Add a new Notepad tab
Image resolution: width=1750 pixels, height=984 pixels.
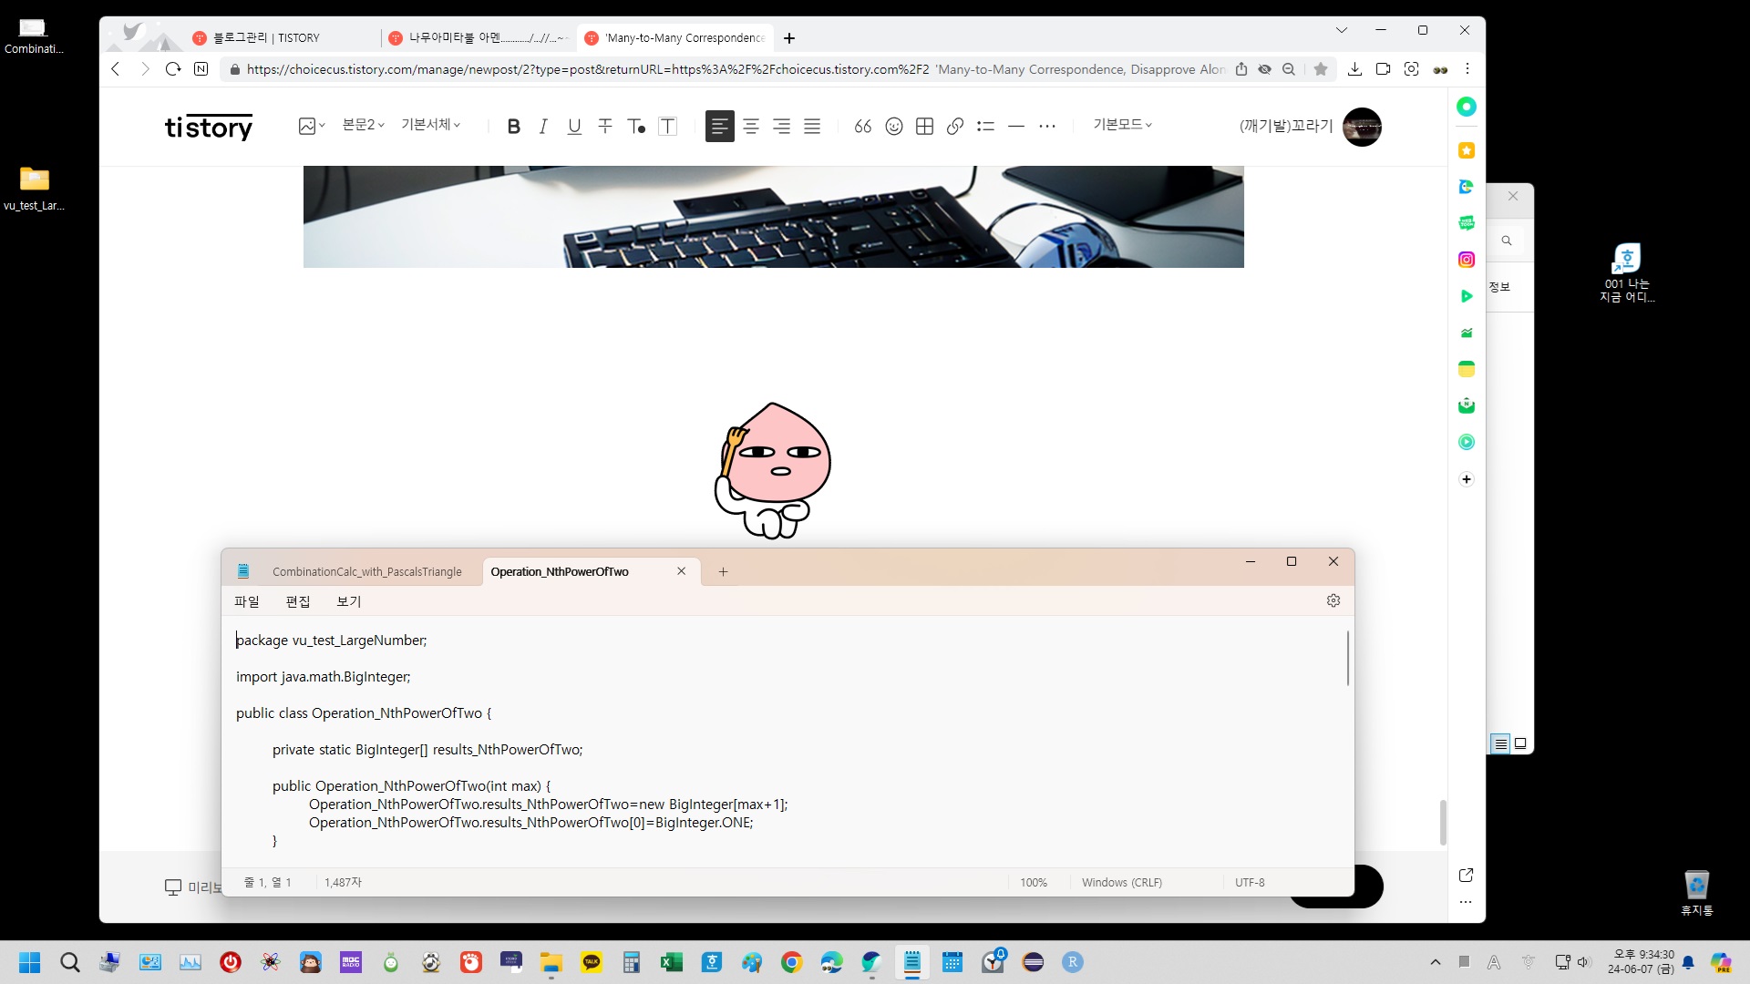[723, 572]
